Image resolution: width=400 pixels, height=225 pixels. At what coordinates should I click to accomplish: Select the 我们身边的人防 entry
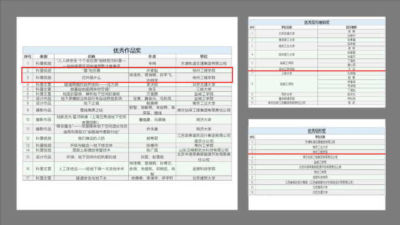[91, 138]
